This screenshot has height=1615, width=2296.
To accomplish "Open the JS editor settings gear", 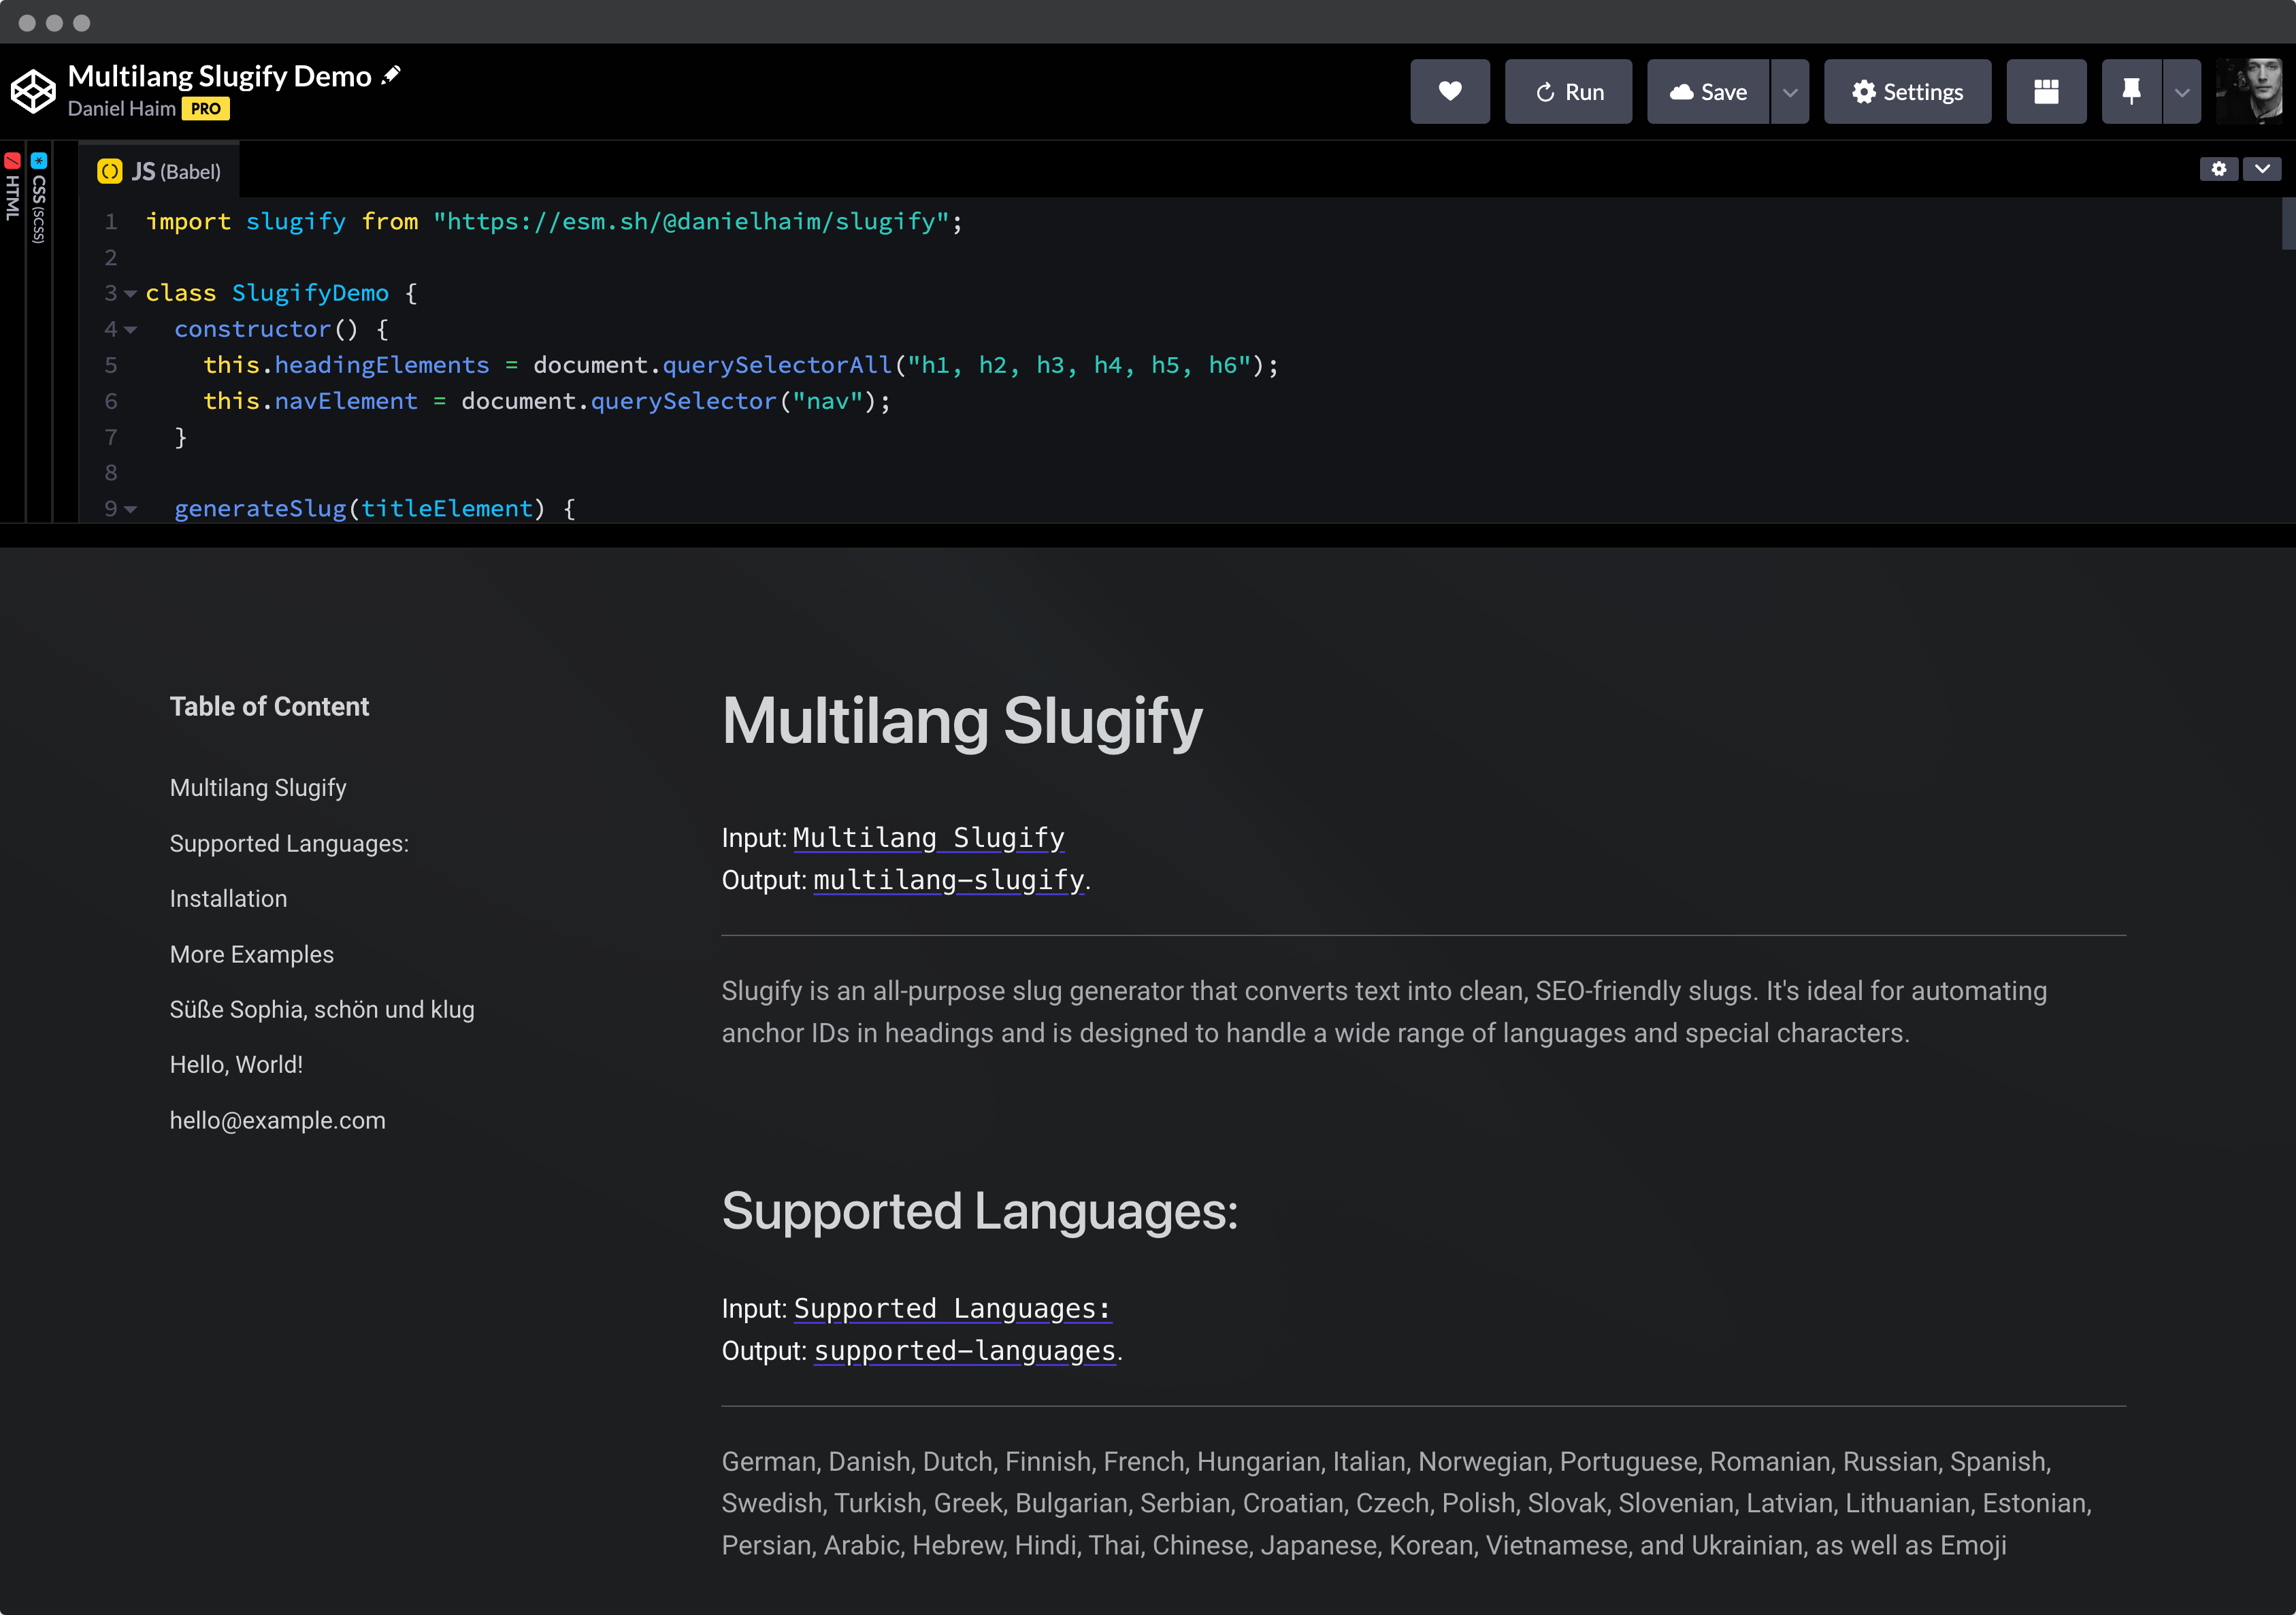I will click(x=2218, y=169).
